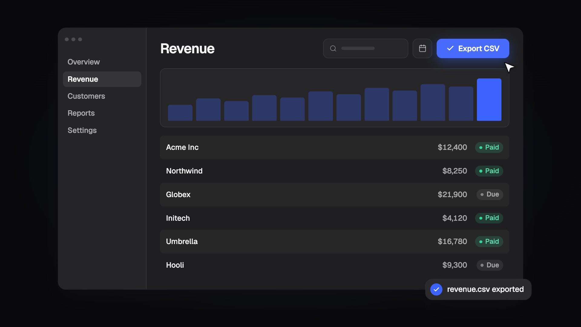Click the $9,300 amount
This screenshot has height=327, width=581.
click(455, 265)
